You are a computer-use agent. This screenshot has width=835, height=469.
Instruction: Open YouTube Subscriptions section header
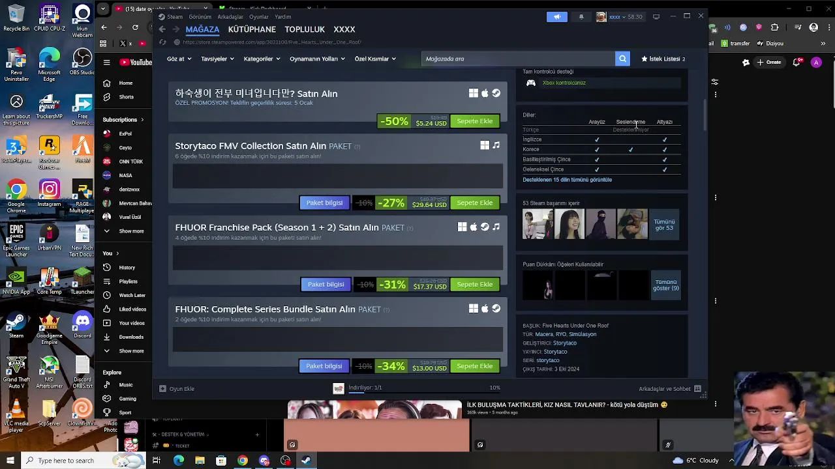click(123, 120)
